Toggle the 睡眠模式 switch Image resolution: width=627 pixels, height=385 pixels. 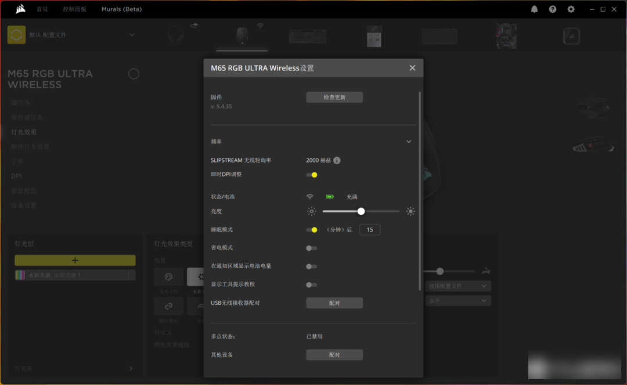point(312,230)
